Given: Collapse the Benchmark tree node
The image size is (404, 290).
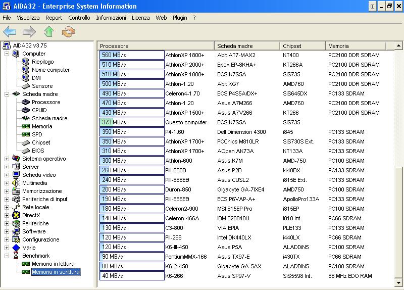Looking at the screenshot, I should [7, 256].
